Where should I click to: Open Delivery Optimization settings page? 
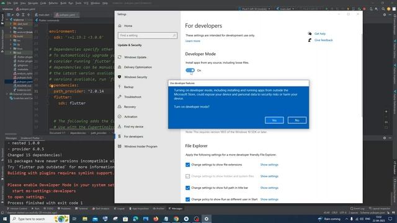click(x=138, y=68)
